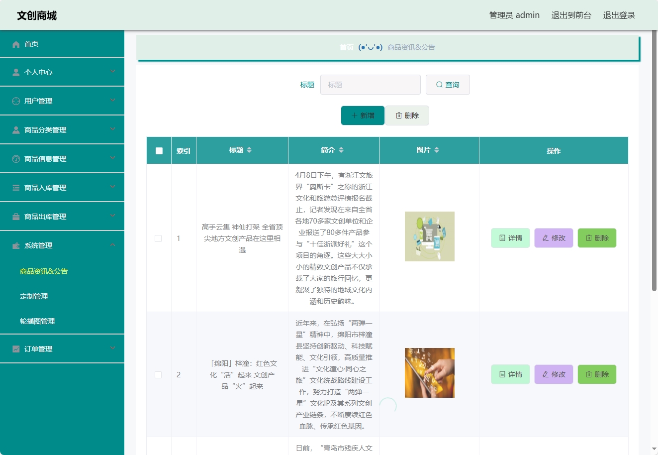Click the 新增 add button
658x455 pixels.
click(363, 115)
